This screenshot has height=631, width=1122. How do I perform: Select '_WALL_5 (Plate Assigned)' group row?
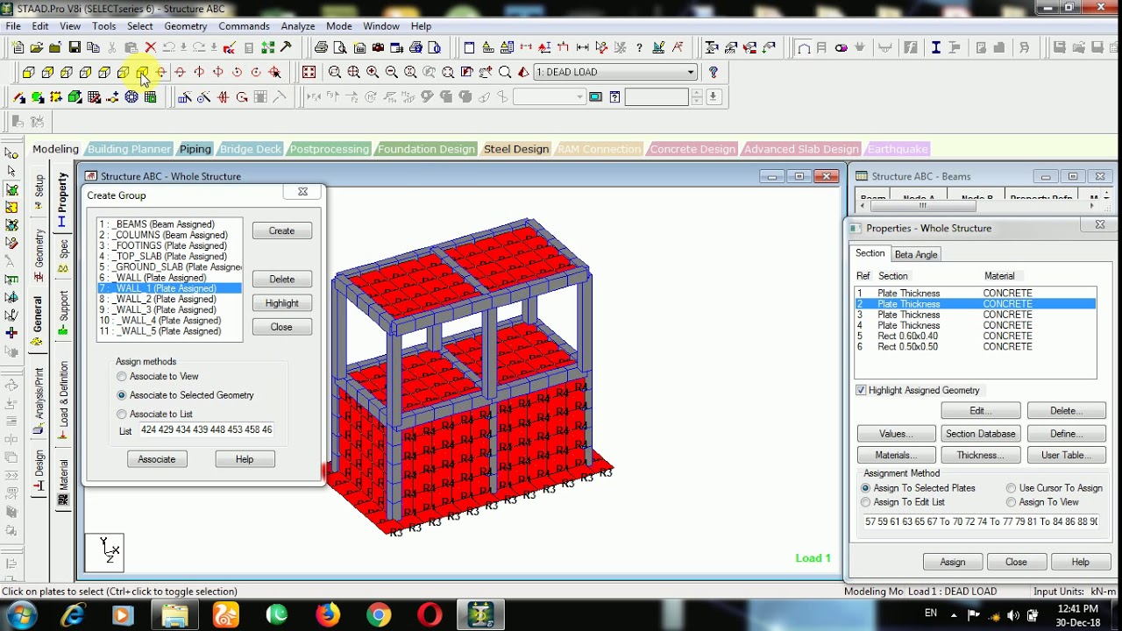[x=170, y=331]
